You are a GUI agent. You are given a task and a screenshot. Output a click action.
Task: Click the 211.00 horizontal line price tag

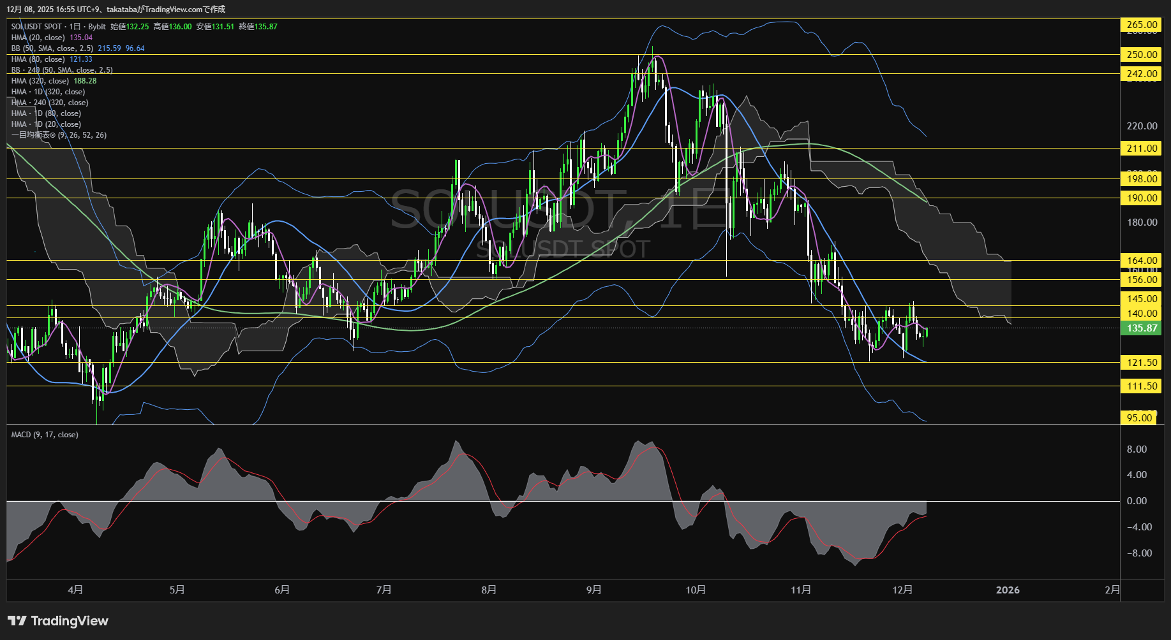(x=1142, y=149)
